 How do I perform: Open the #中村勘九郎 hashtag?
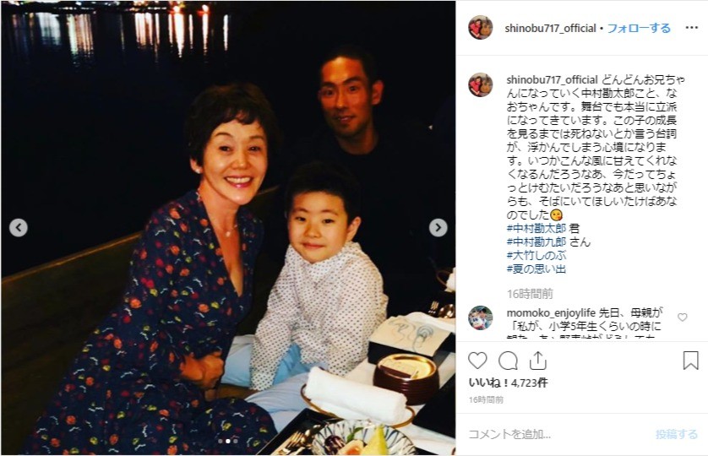click(x=536, y=242)
